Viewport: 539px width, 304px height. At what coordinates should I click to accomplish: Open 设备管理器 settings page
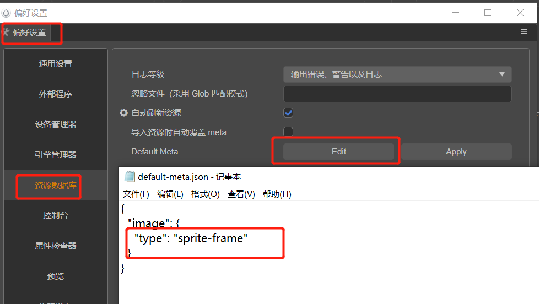(x=55, y=124)
